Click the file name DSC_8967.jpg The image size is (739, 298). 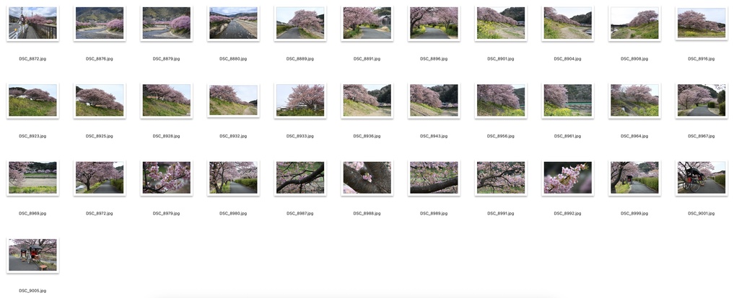pos(701,136)
